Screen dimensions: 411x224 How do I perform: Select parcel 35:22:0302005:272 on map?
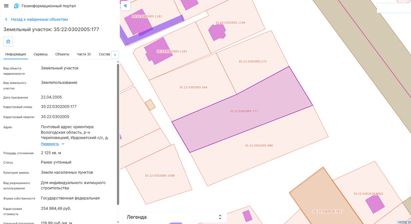[x=252, y=61]
